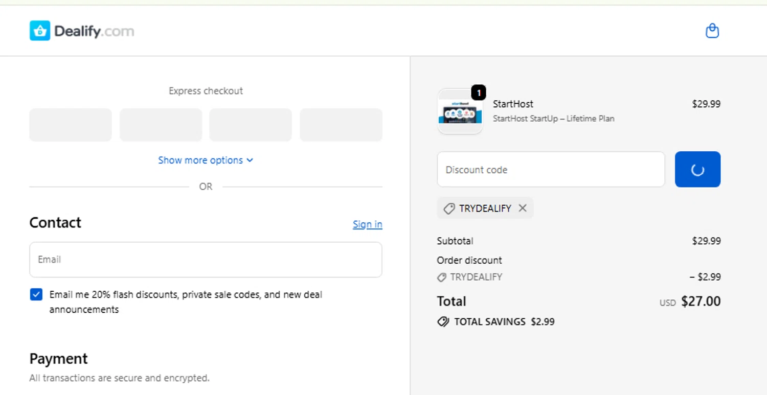The height and width of the screenshot is (395, 767).
Task: Remove the TRYDEALIFY discount code tag
Action: pyautogui.click(x=522, y=208)
